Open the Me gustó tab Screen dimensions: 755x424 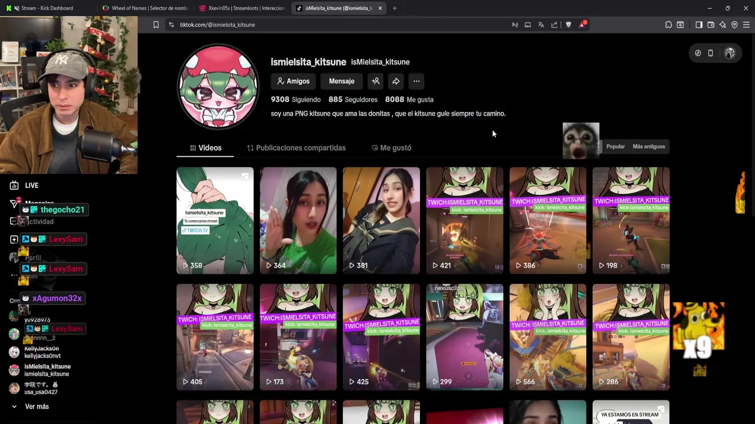pos(391,148)
